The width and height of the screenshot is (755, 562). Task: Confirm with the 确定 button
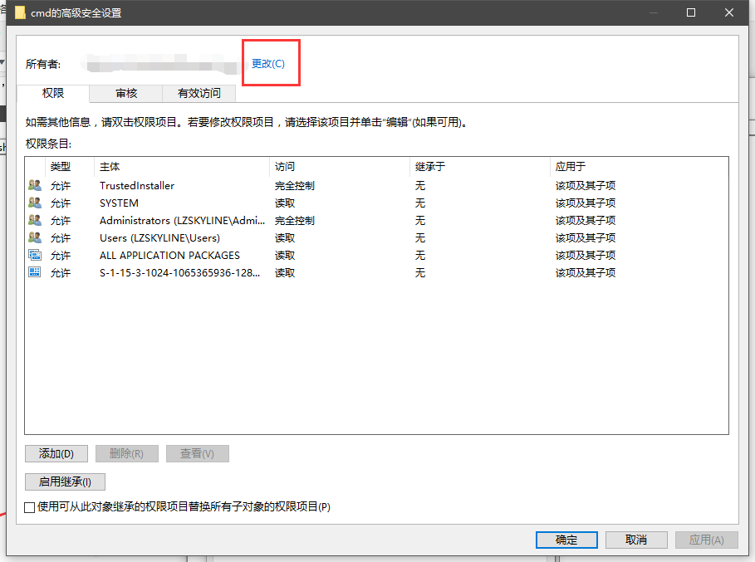click(x=566, y=540)
